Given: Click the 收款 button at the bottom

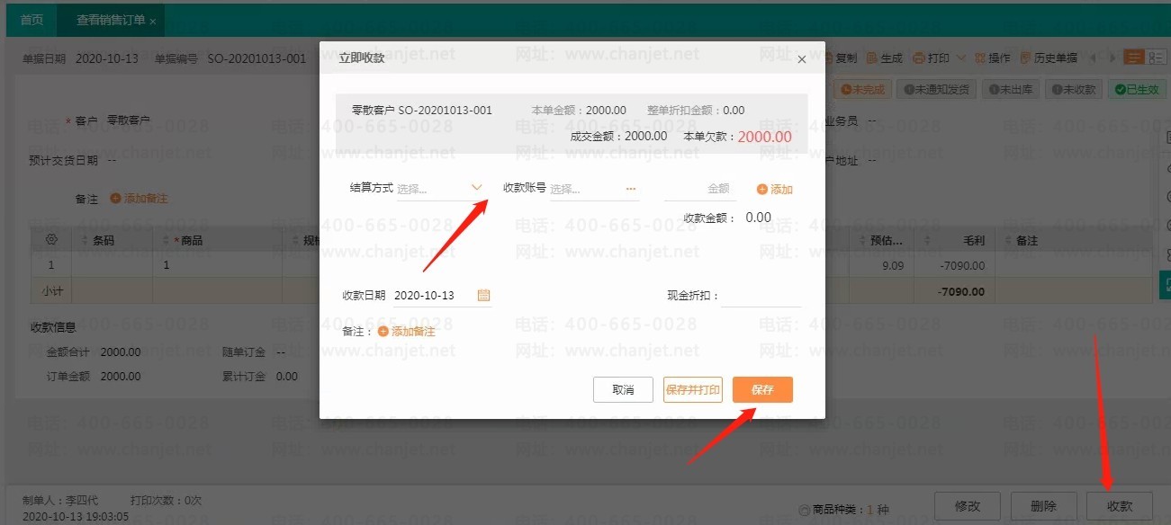Looking at the screenshot, I should coord(1120,506).
